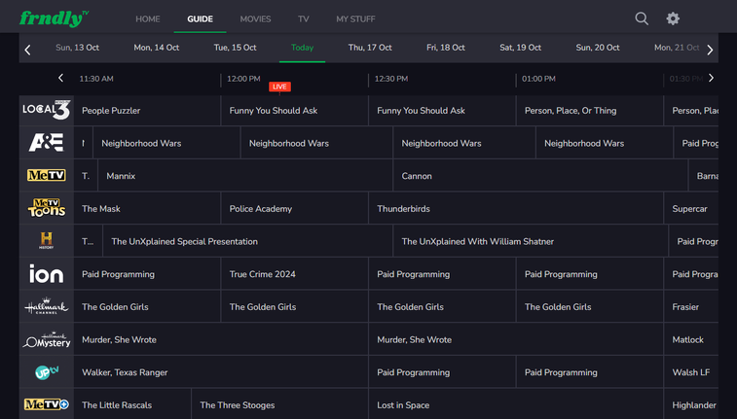Image resolution: width=737 pixels, height=419 pixels.
Task: Click the 12:30 PM time label
Action: click(x=391, y=79)
